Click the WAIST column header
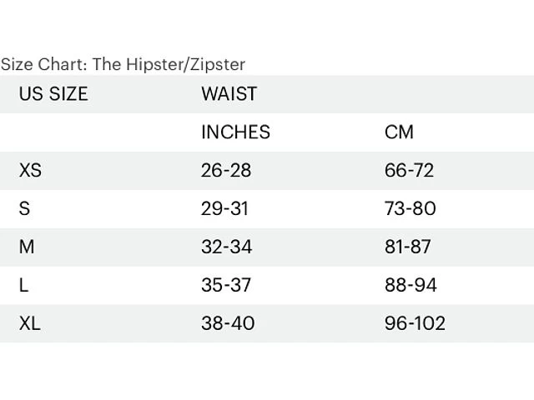This screenshot has height=400, width=534. point(229,93)
